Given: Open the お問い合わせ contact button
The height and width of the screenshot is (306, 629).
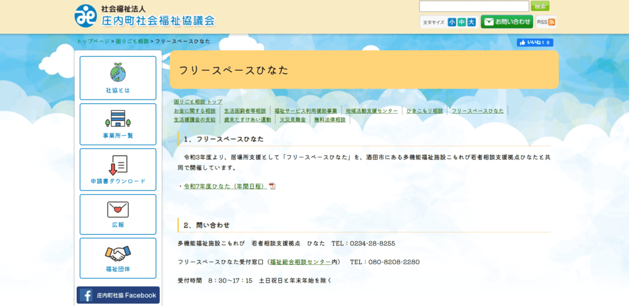Looking at the screenshot, I should click(507, 22).
